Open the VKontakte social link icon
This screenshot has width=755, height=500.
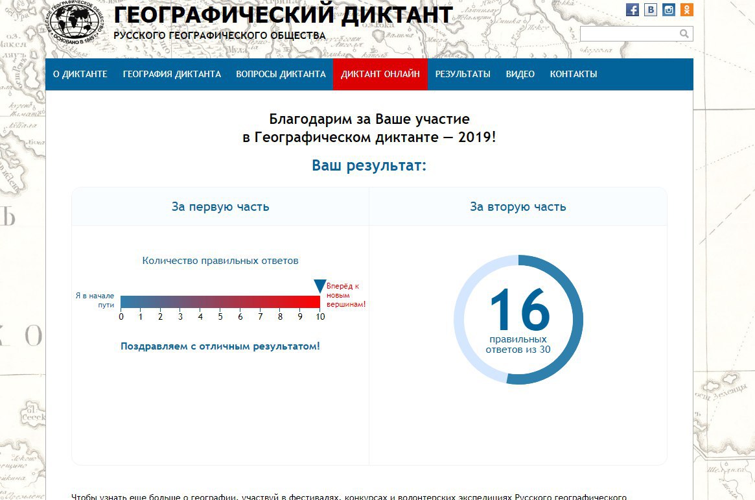coord(651,10)
